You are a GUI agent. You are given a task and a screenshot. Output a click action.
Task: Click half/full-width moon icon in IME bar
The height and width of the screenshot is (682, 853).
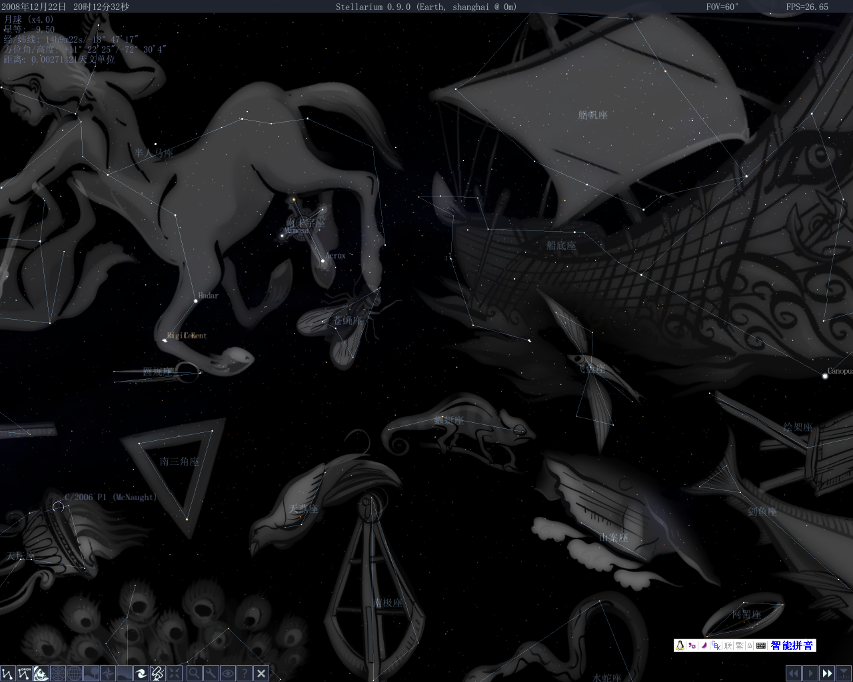tap(704, 645)
